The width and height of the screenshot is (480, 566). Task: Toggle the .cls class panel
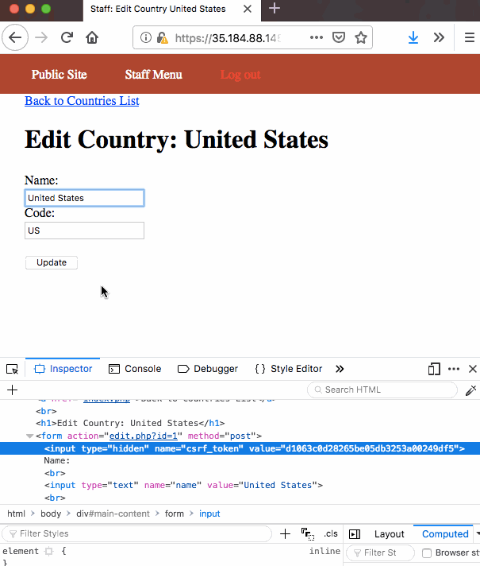331,534
